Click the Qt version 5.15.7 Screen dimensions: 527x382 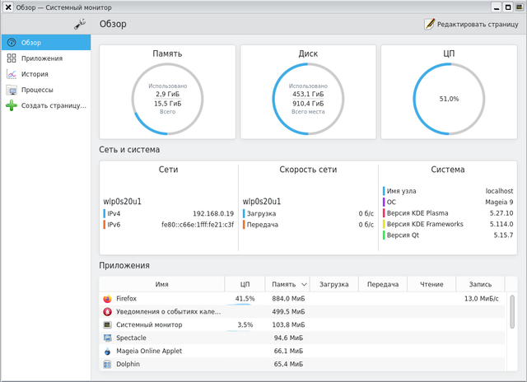coord(503,235)
